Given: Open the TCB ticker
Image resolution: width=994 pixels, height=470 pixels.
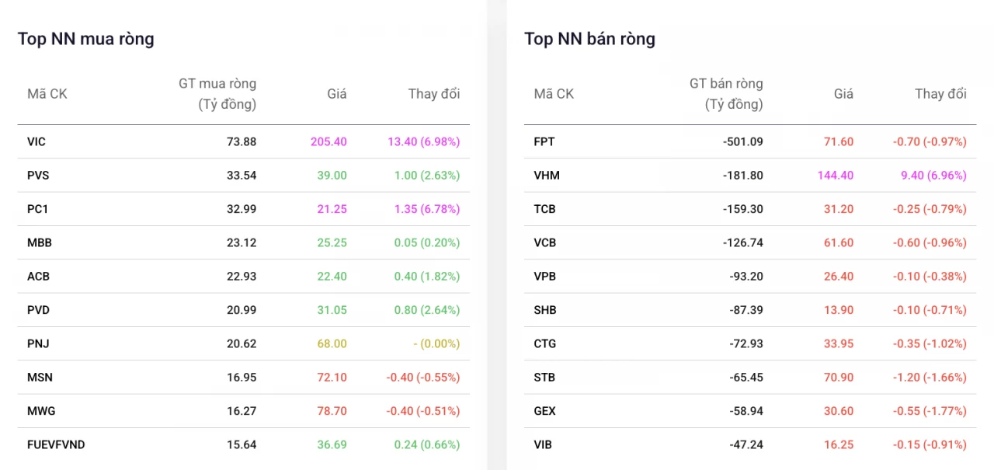Looking at the screenshot, I should [x=544, y=209].
